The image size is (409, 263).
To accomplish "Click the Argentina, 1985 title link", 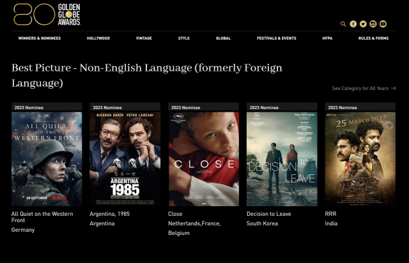I will click(109, 214).
